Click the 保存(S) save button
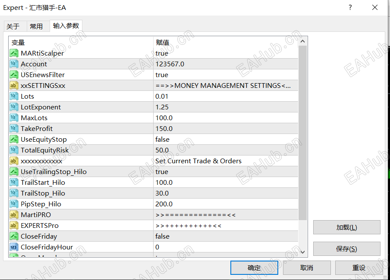Viewport: 390px width, 280px height. (347, 249)
